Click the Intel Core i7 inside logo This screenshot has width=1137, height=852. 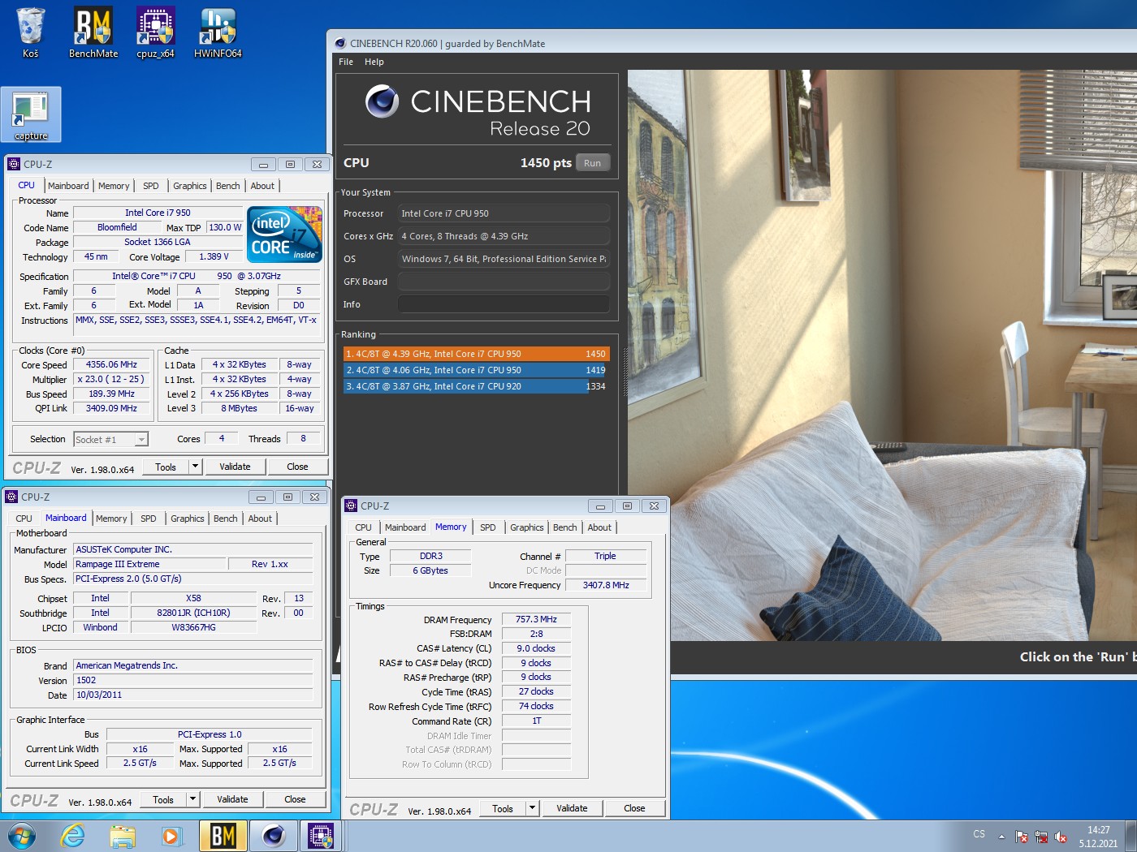coord(284,234)
